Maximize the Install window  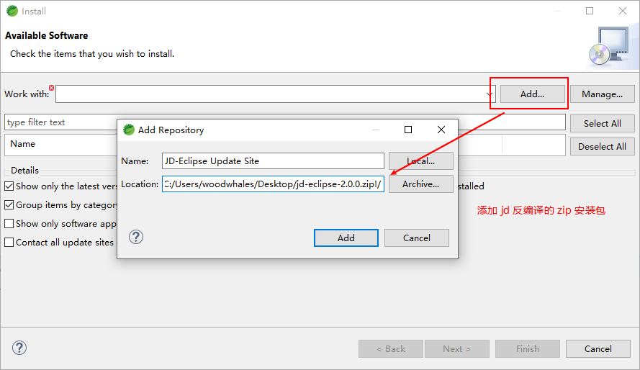pos(590,11)
